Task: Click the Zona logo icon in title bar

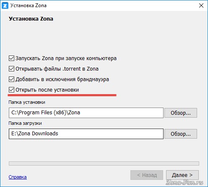Action: (5, 5)
